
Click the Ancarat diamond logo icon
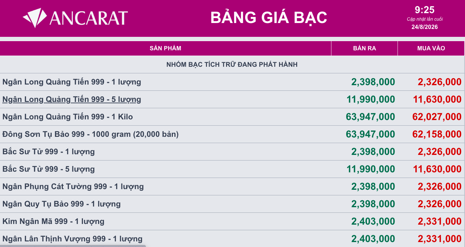pyautogui.click(x=35, y=18)
